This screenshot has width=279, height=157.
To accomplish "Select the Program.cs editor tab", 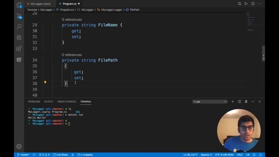I will coord(69,4).
